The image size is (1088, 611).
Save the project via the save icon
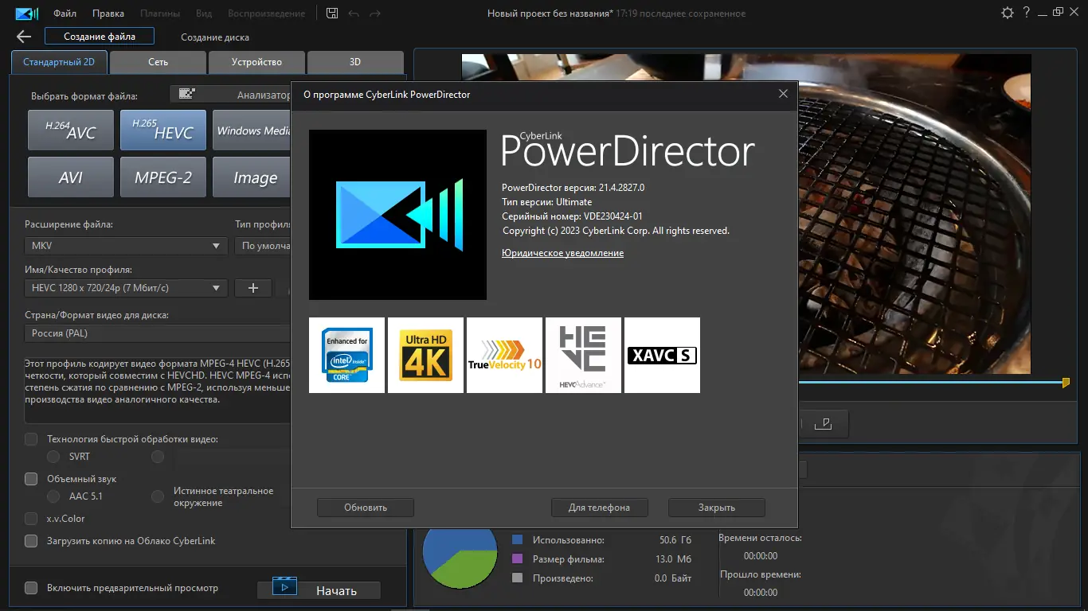coord(331,13)
